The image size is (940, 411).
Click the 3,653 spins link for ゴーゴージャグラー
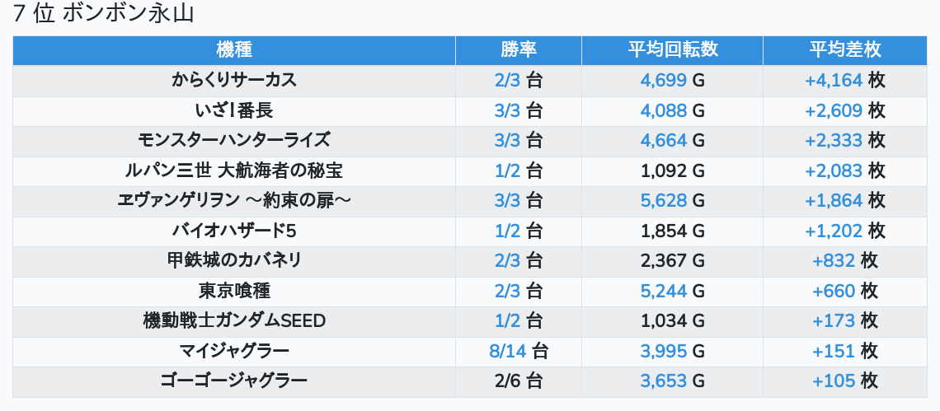coord(663,381)
